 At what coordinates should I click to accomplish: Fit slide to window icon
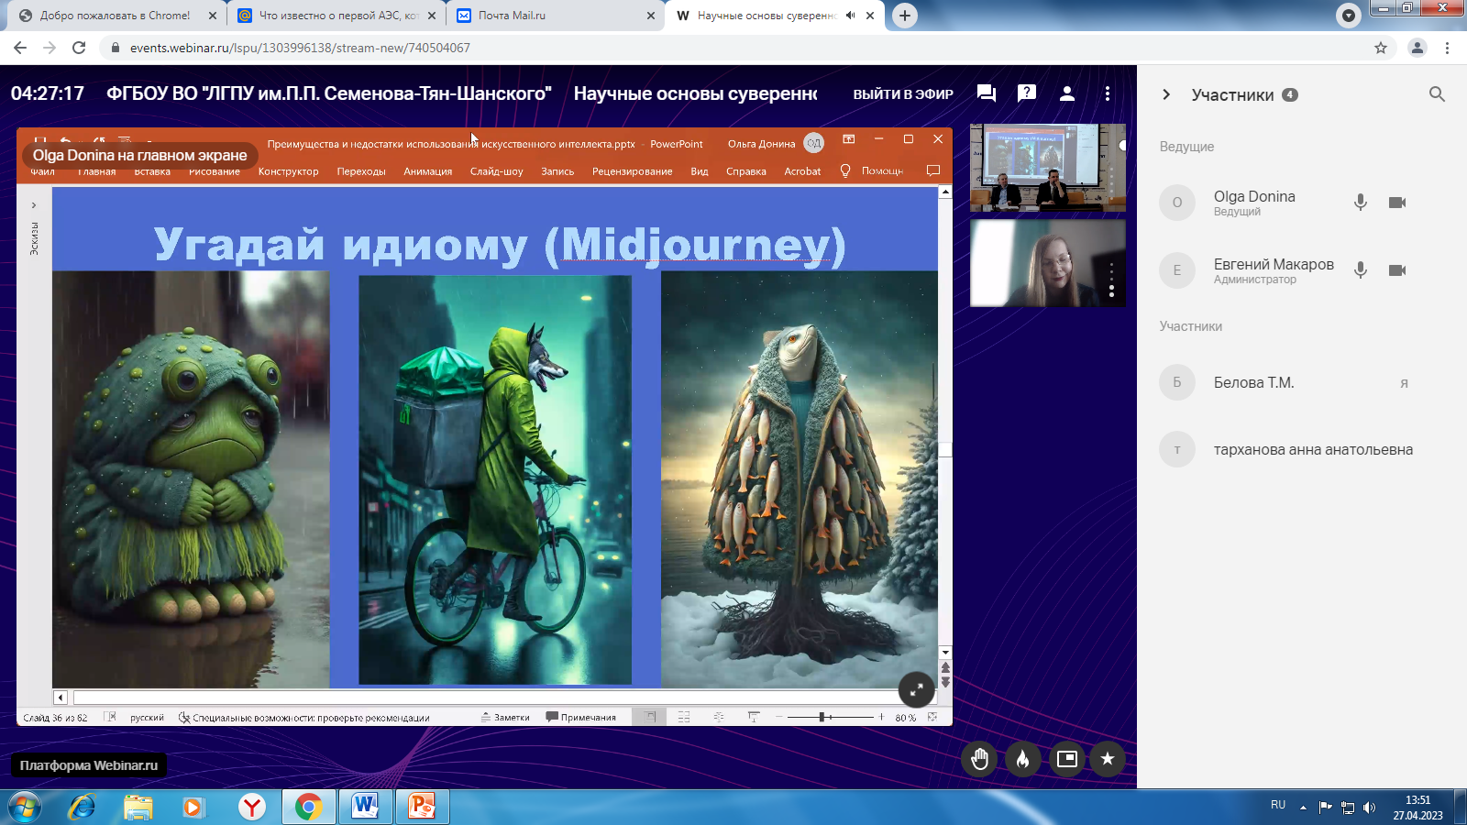pyautogui.click(x=932, y=717)
